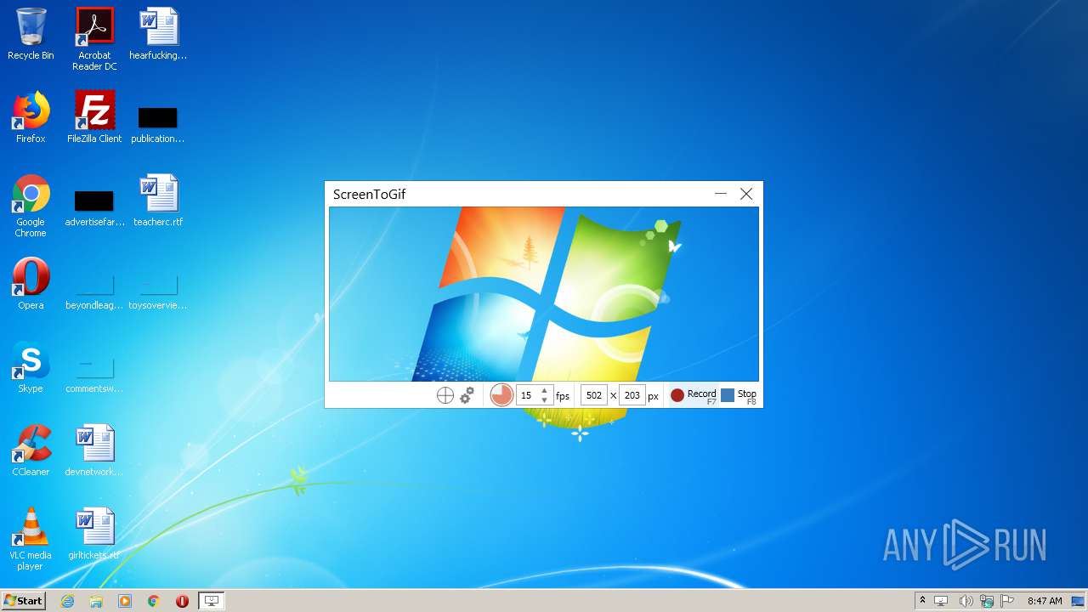Show hidden tray icons arrow
Screen dimensions: 1088x612
click(922, 601)
